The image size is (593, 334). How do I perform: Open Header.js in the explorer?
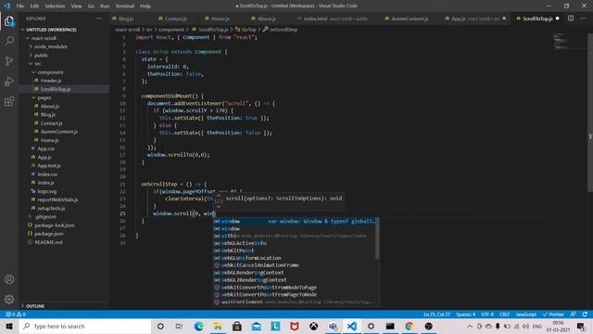click(x=51, y=81)
